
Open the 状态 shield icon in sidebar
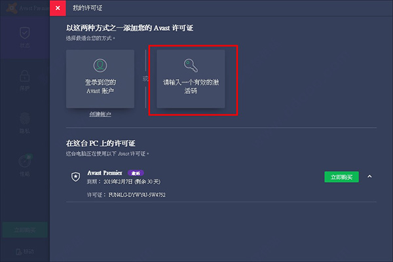pos(25,33)
